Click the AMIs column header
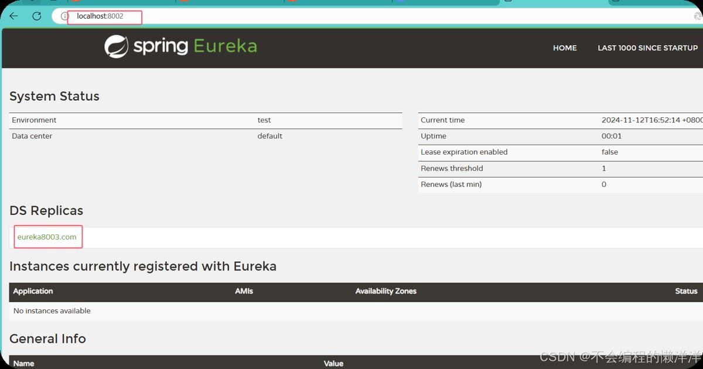 click(x=244, y=291)
